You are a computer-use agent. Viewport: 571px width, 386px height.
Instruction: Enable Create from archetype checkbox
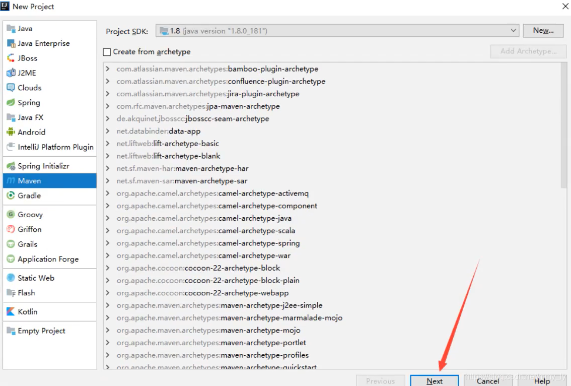tap(107, 52)
